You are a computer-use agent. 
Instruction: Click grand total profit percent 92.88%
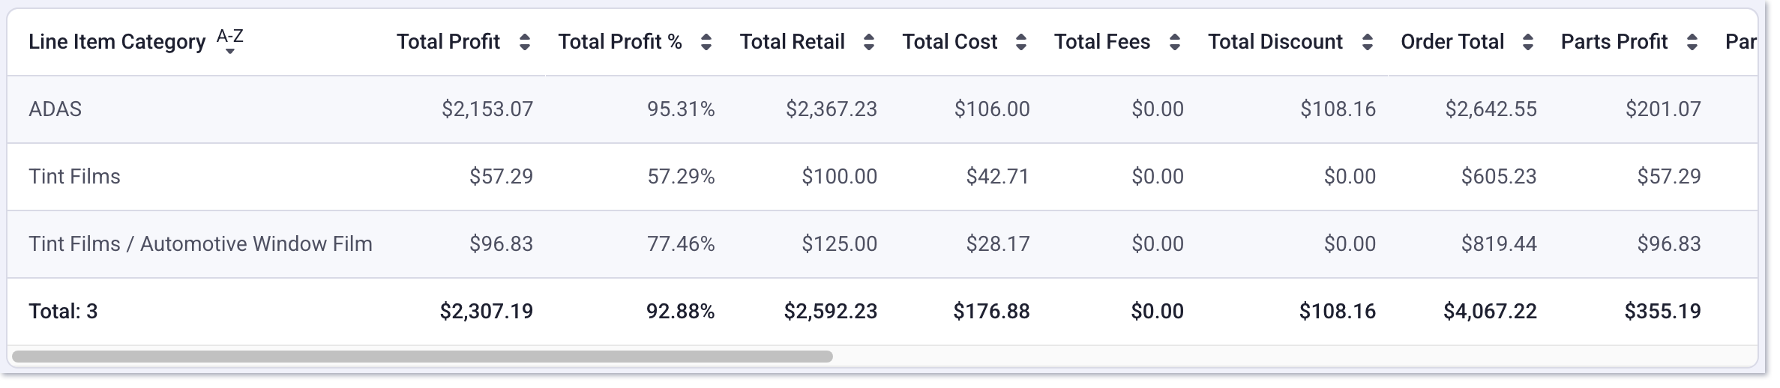pyautogui.click(x=681, y=312)
